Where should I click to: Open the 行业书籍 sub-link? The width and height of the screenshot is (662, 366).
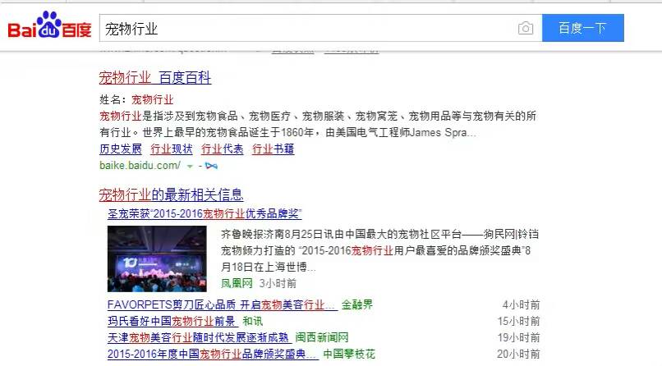[274, 149]
